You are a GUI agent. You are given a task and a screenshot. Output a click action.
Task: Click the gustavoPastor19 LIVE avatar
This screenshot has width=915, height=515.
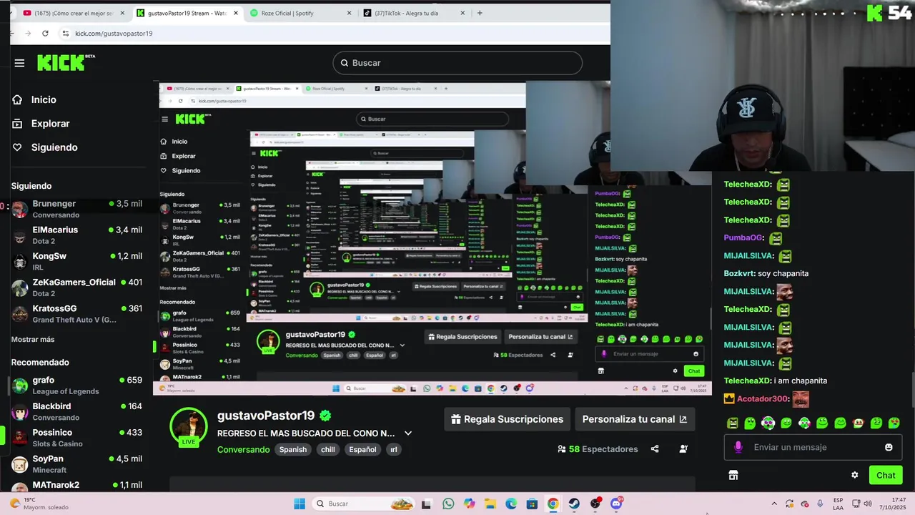(189, 427)
